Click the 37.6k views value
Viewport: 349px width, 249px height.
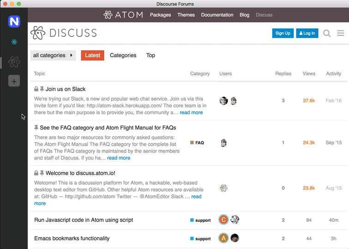point(309,101)
